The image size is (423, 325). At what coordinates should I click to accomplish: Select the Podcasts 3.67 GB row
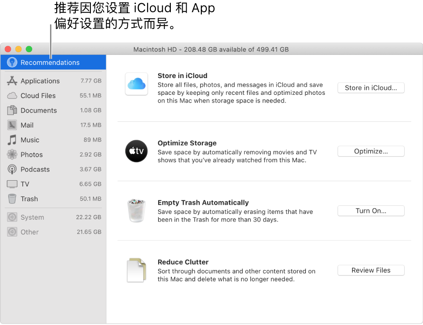tap(53, 169)
